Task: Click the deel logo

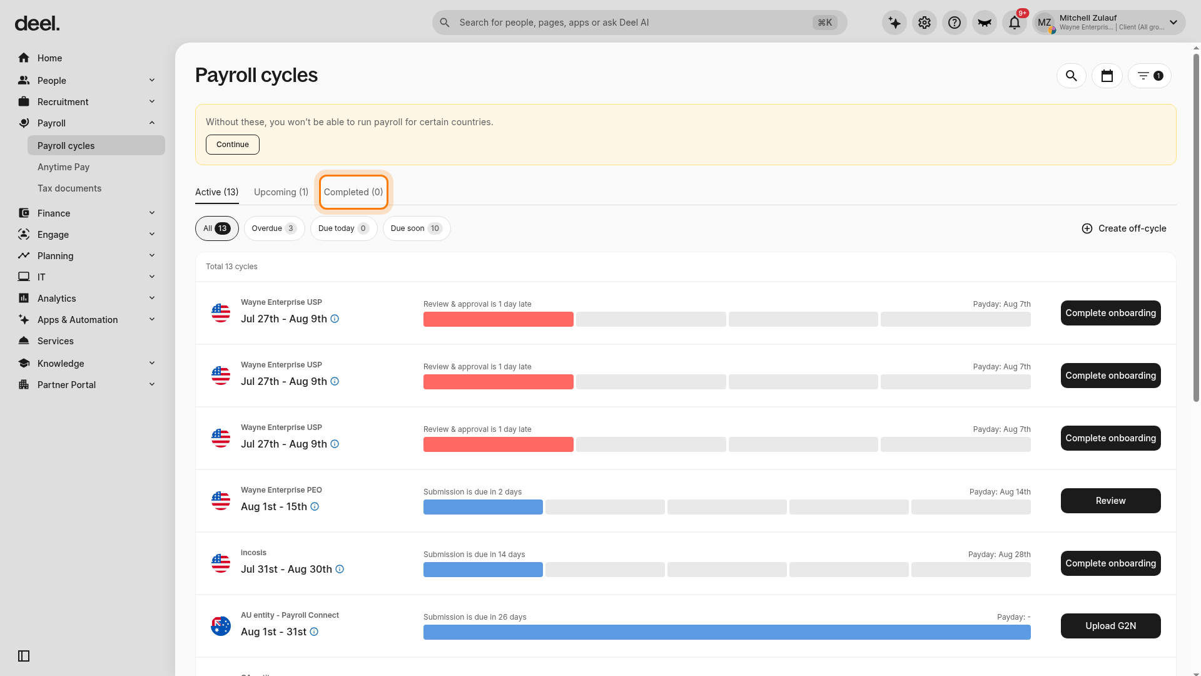Action: pyautogui.click(x=38, y=24)
